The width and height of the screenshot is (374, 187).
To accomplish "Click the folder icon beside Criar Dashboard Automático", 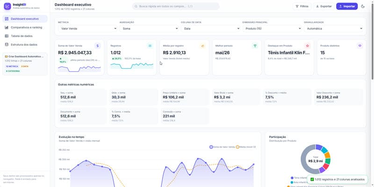I will click(x=7, y=57).
